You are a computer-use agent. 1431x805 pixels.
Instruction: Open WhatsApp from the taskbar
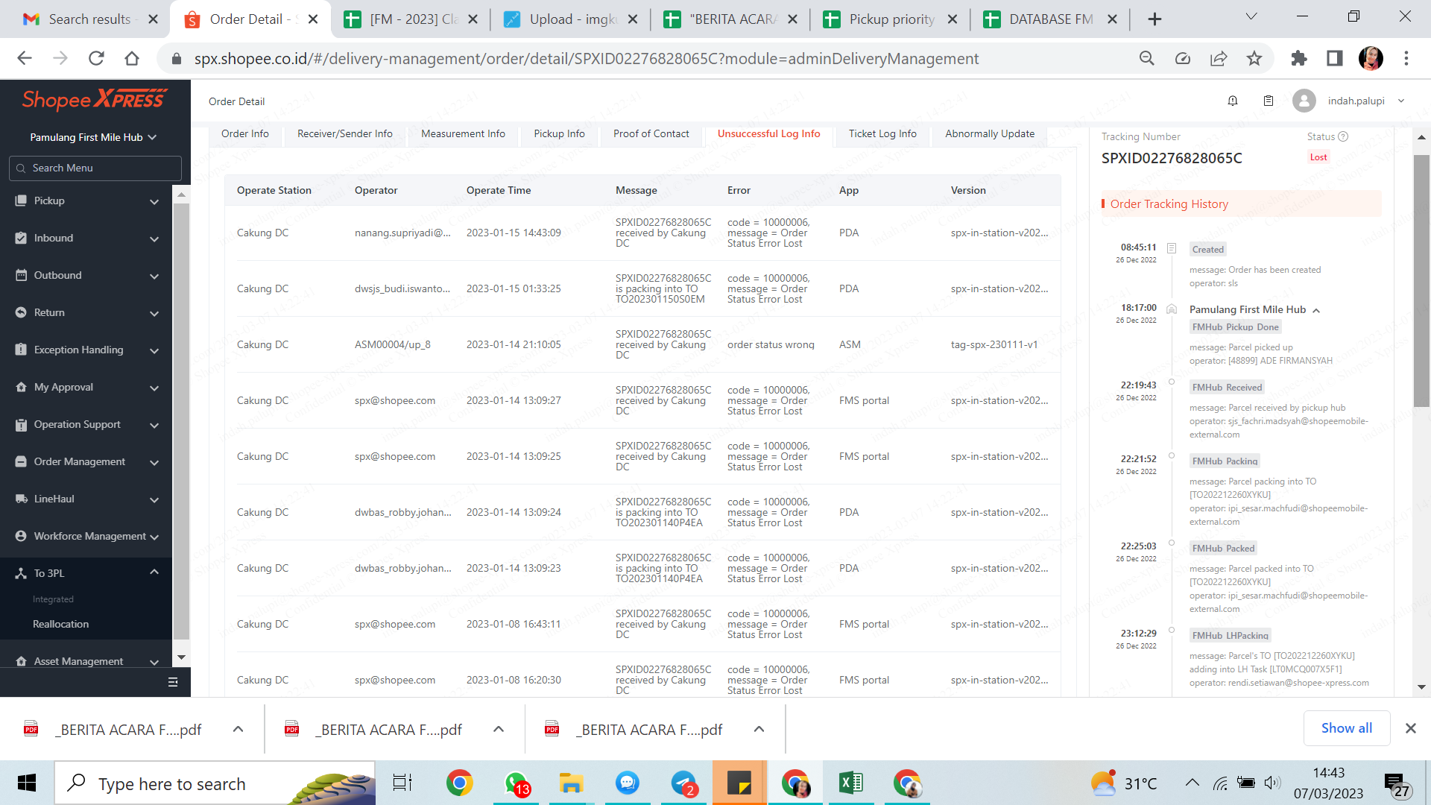(x=516, y=783)
